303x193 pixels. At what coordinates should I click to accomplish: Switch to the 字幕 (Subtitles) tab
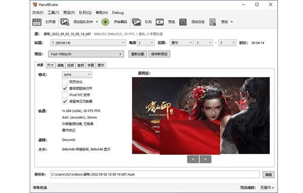tap(90, 66)
